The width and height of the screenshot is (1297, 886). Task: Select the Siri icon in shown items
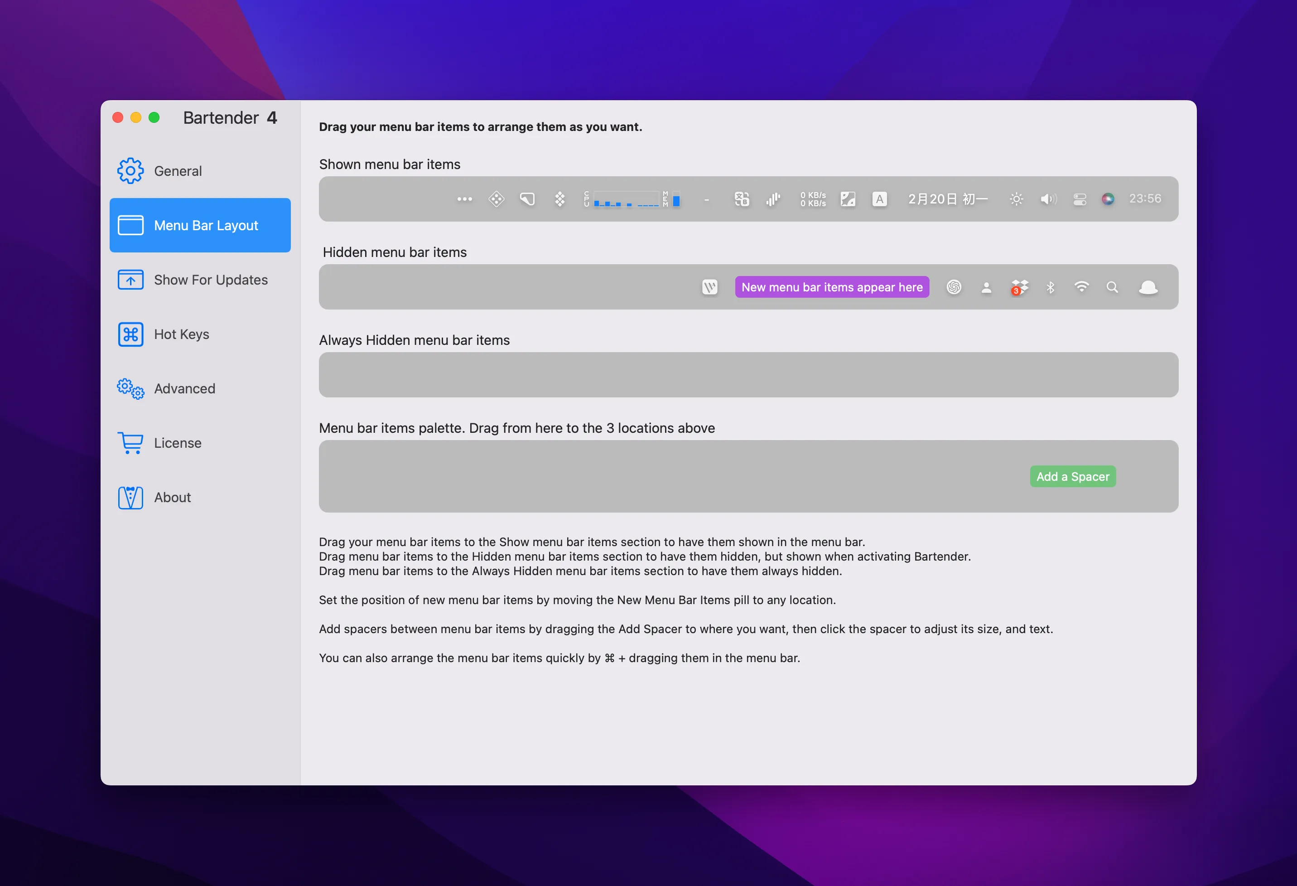(x=1108, y=199)
